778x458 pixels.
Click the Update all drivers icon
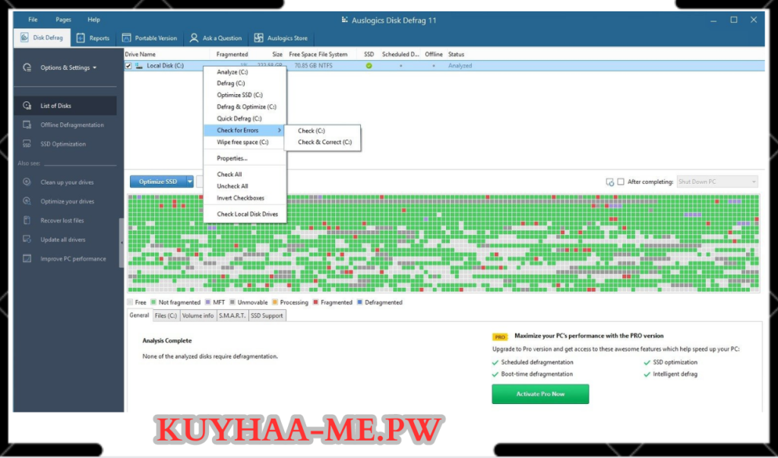pyautogui.click(x=27, y=240)
